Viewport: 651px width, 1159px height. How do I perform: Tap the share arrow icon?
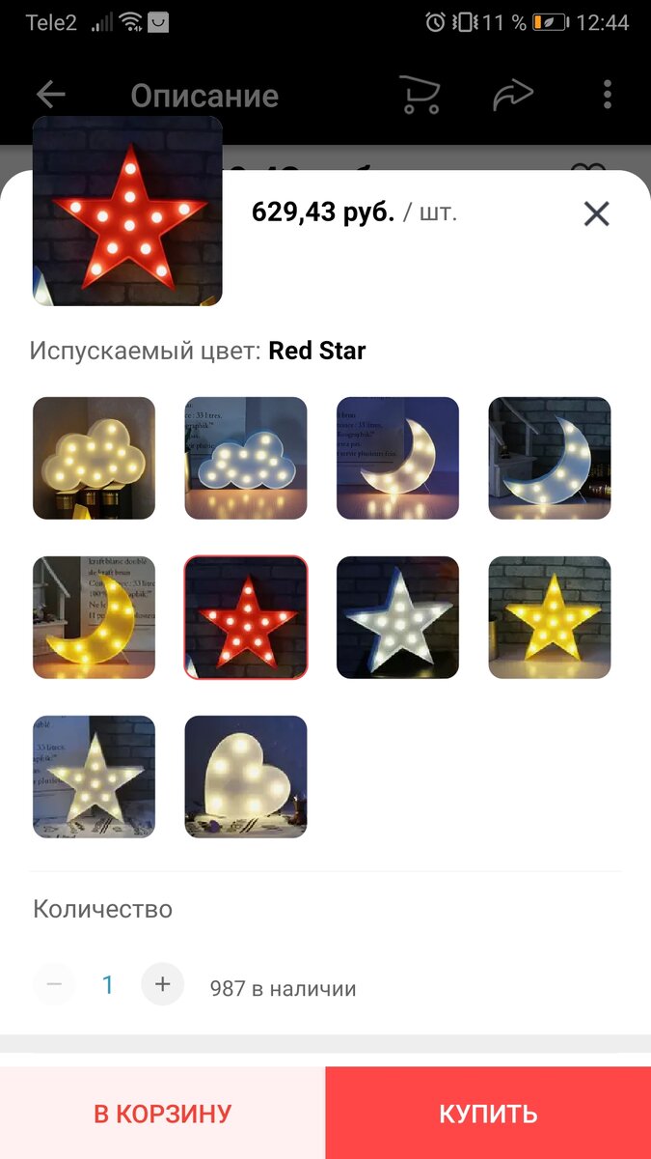(x=513, y=95)
